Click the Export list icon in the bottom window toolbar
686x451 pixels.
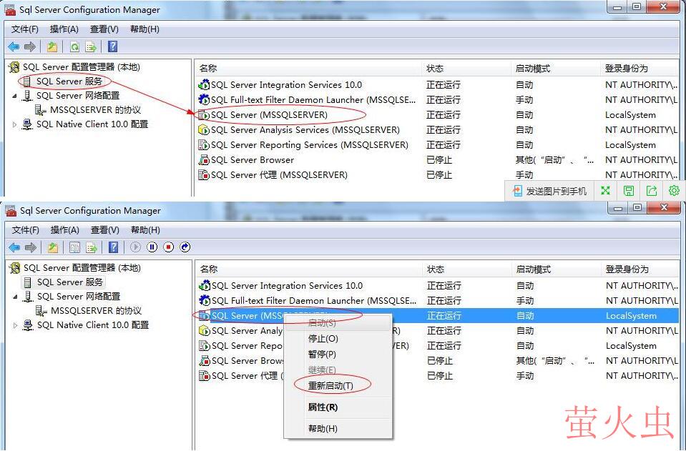(92, 247)
